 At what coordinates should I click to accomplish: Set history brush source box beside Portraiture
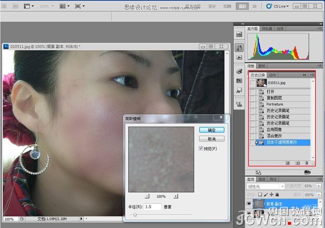point(252,104)
